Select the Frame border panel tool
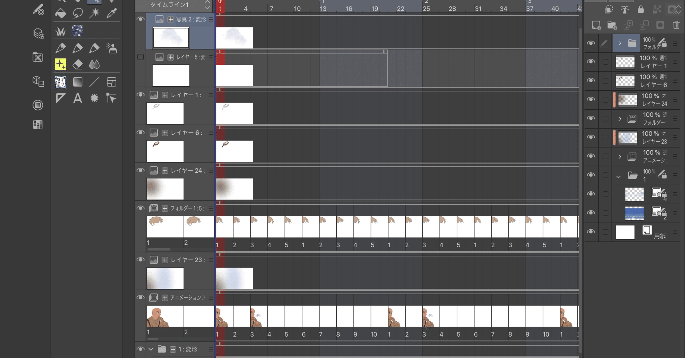This screenshot has width=685, height=358. tap(111, 82)
